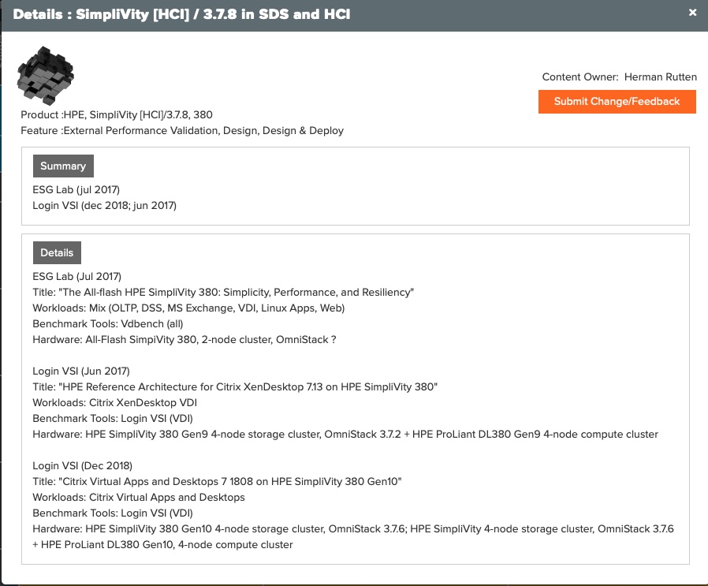Click 'Hardware: All-Flash SimpiVity 380, 2-node' line
The width and height of the screenshot is (708, 586).
coord(184,340)
